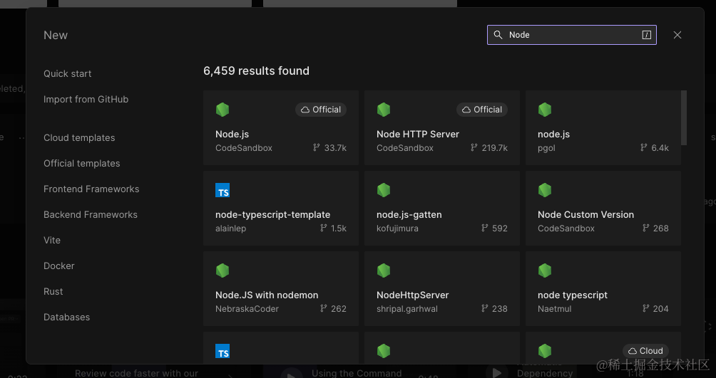Click the search magnifier icon in search box
The height and width of the screenshot is (378, 716).
click(498, 35)
